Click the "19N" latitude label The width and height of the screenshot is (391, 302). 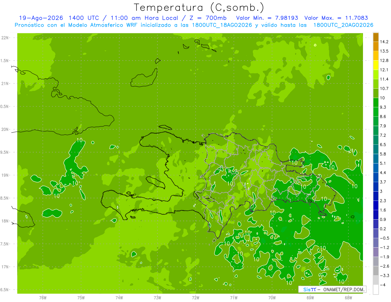click(5, 175)
